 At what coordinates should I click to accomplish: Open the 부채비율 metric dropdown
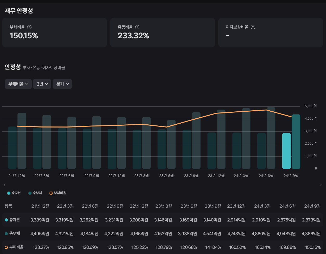point(18,84)
